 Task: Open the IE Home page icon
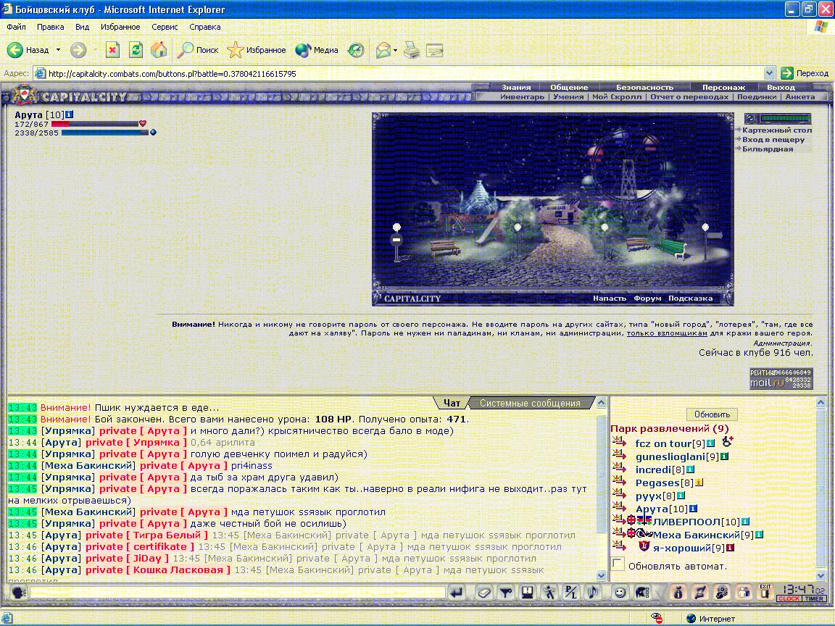coord(159,50)
